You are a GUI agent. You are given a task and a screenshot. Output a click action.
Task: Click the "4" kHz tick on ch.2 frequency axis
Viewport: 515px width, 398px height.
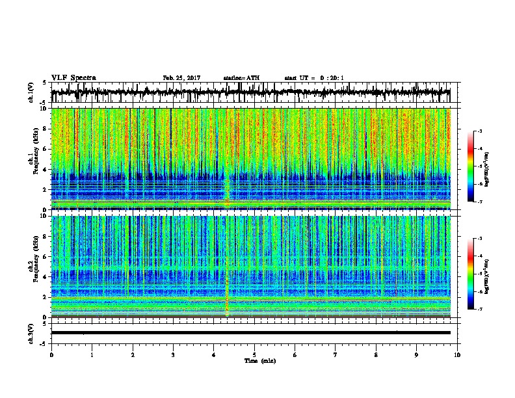45,277
